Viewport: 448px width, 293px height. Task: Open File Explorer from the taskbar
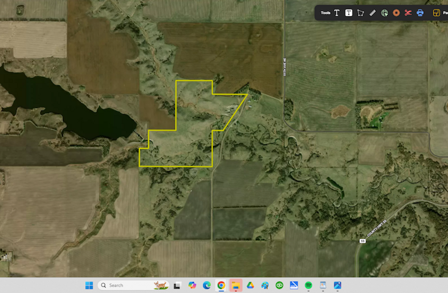pos(236,285)
